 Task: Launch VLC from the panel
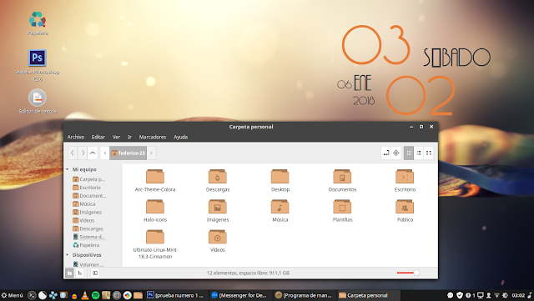click(85, 295)
